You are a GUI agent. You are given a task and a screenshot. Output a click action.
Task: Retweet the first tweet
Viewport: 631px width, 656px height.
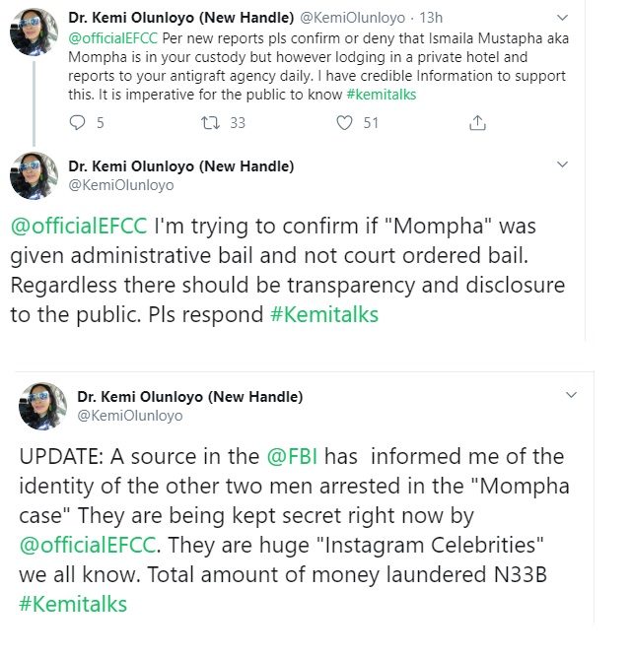click(x=207, y=123)
